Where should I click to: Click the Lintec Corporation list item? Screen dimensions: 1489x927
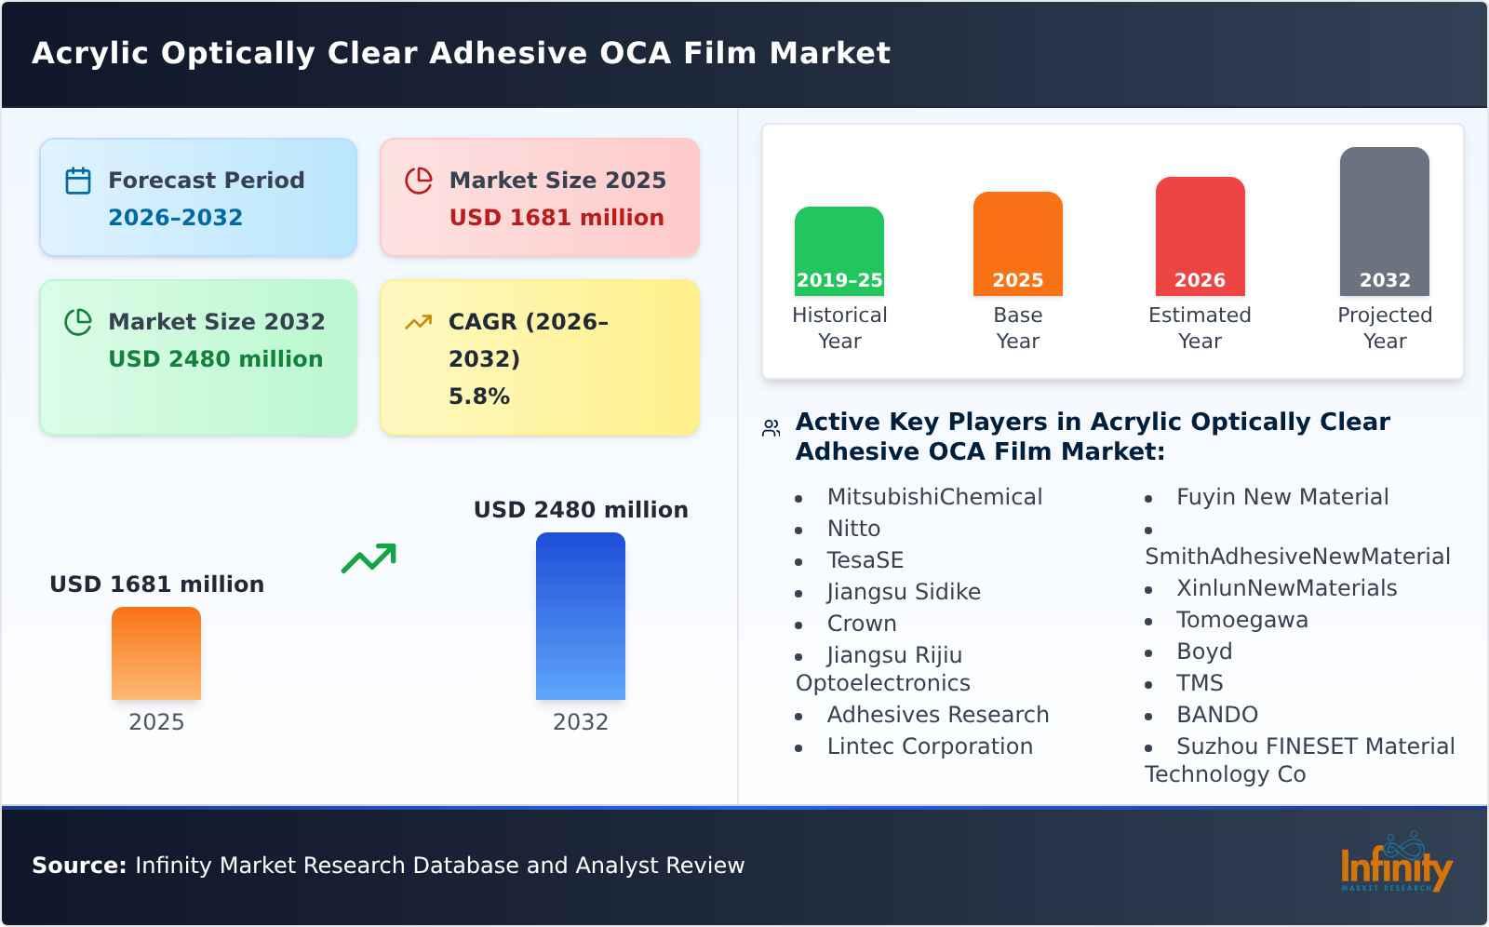[x=931, y=746]
